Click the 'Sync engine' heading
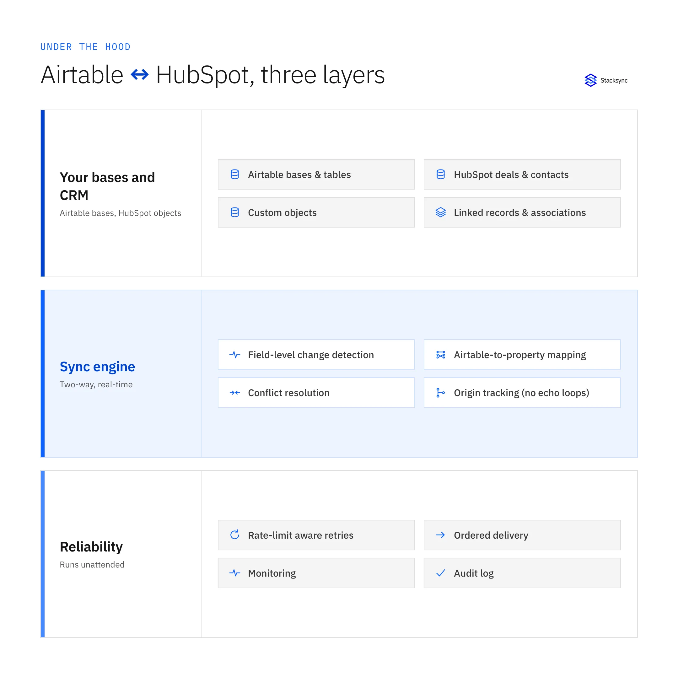 click(97, 367)
